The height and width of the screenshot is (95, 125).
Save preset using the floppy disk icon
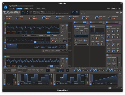tap(73, 12)
